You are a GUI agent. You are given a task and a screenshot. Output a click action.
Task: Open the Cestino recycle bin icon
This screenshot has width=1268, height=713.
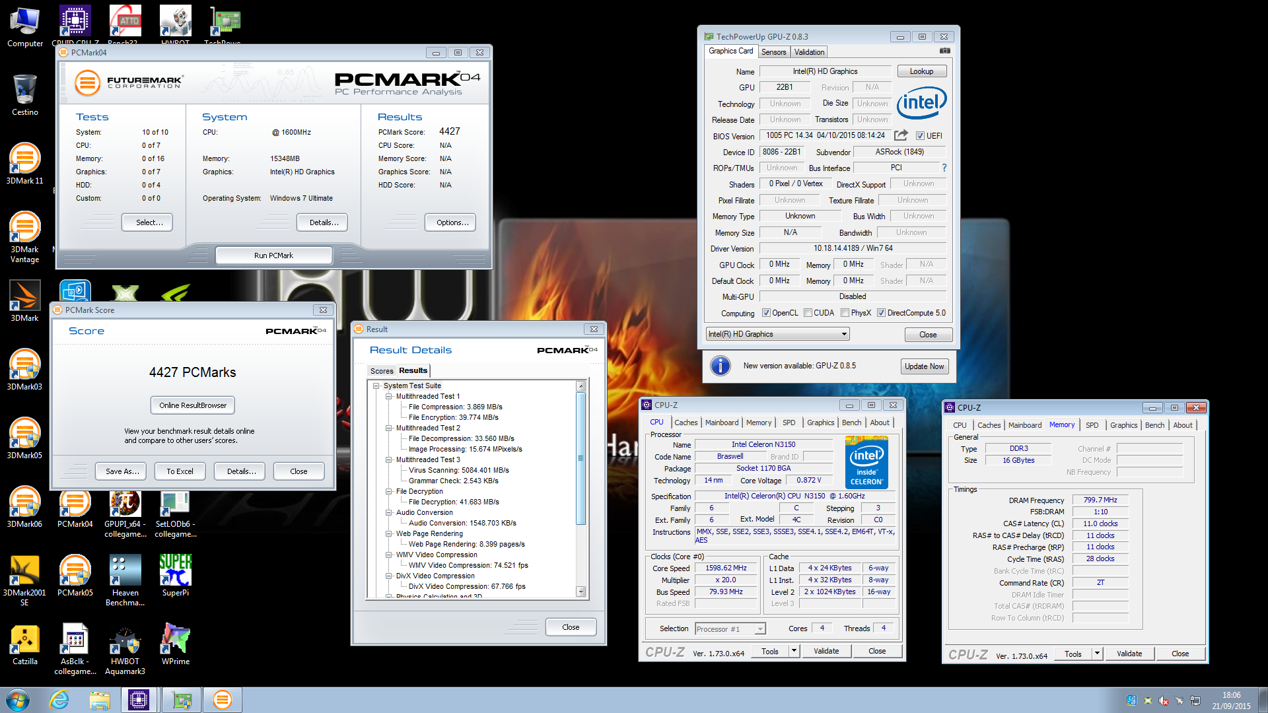pos(25,95)
